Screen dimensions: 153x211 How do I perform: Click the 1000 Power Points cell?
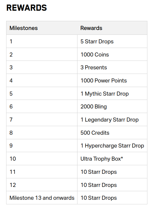(112, 80)
